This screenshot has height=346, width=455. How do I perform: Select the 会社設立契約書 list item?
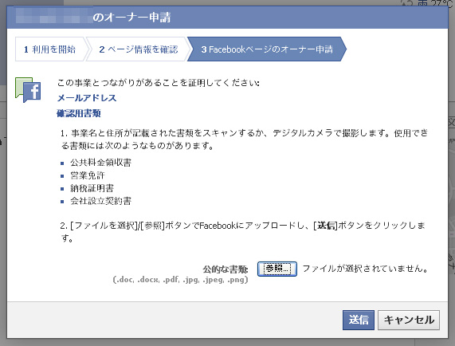(100, 201)
